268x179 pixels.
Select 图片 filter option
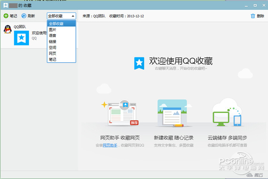point(62,30)
